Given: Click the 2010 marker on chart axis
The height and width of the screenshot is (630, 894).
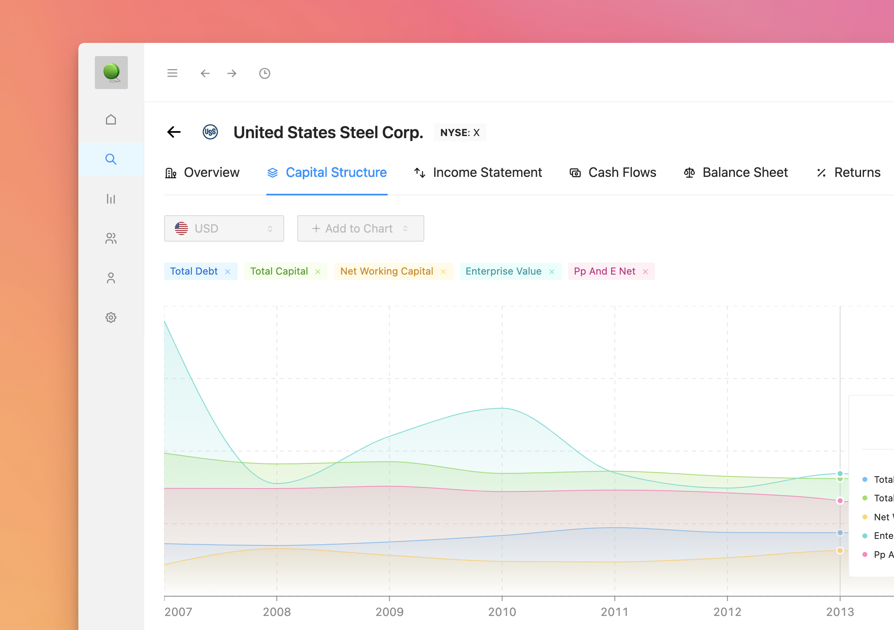Looking at the screenshot, I should pyautogui.click(x=502, y=611).
